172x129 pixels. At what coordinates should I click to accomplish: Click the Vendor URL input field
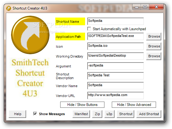click(115, 95)
